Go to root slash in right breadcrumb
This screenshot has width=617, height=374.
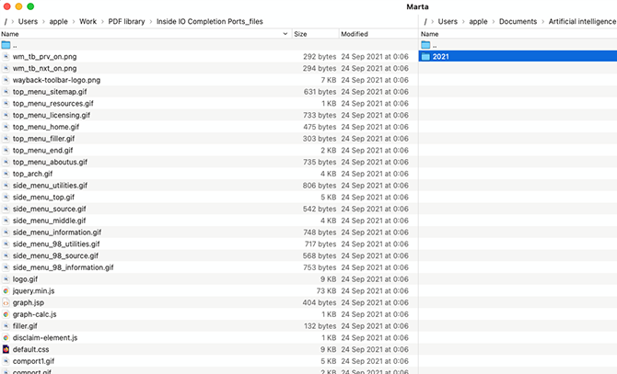point(425,21)
